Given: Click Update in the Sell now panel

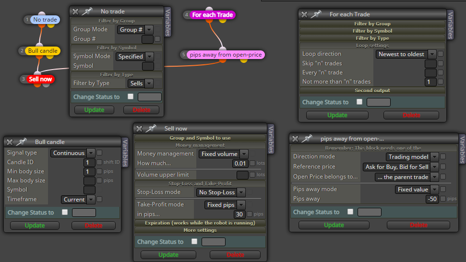Looking at the screenshot, I should (x=168, y=255).
